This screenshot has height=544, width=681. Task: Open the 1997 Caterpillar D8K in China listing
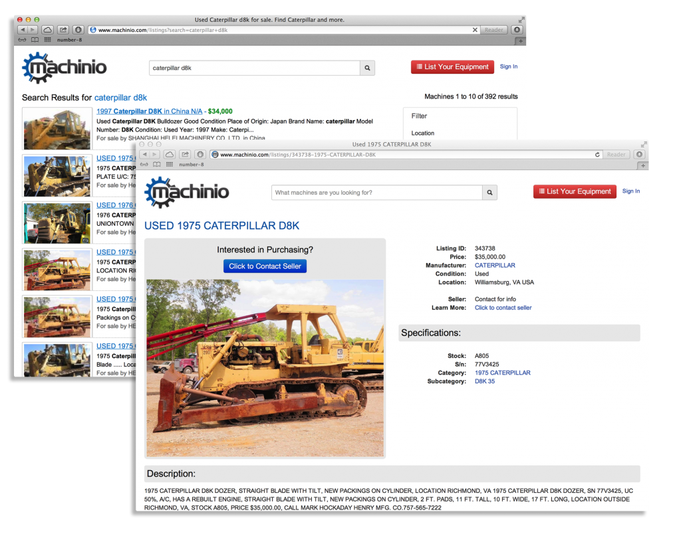pos(150,112)
